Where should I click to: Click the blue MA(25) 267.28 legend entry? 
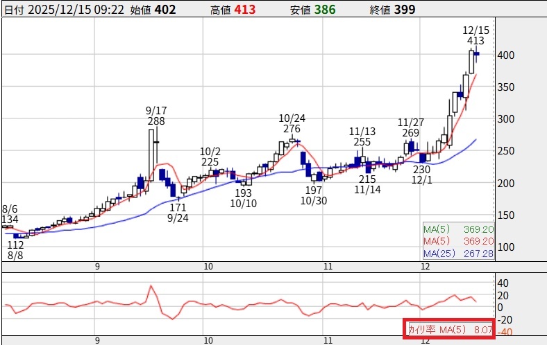[456, 254]
